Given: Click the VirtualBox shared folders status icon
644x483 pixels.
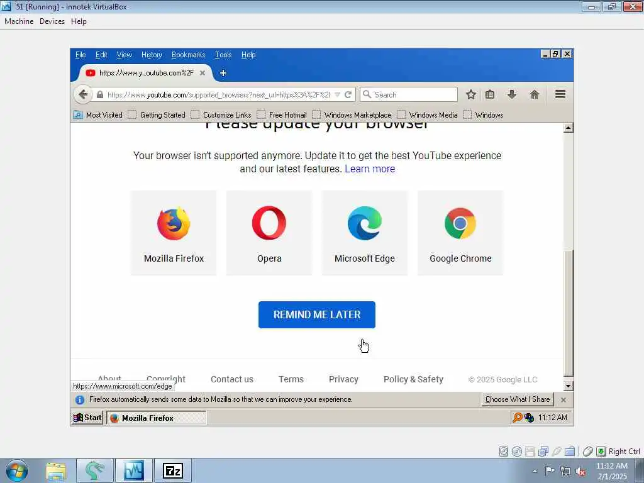Looking at the screenshot, I should (x=570, y=452).
